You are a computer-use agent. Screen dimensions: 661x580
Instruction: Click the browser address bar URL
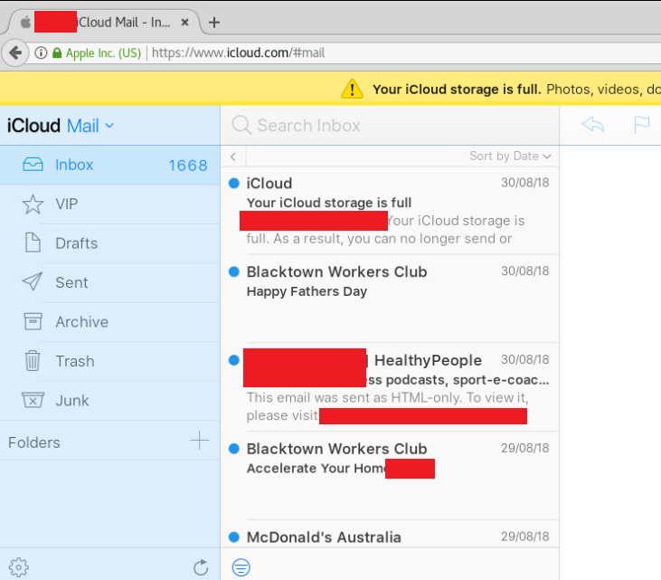point(238,52)
